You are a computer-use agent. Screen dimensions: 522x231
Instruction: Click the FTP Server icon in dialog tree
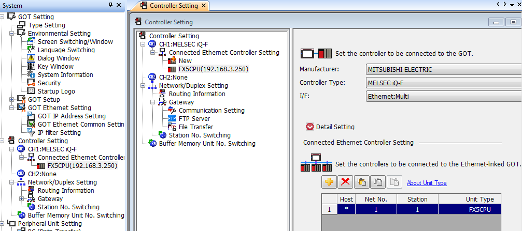(x=172, y=119)
